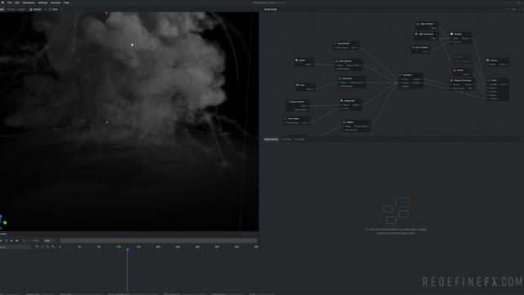Open the Account menu
Screen dimensions: 524x295
(56, 2)
